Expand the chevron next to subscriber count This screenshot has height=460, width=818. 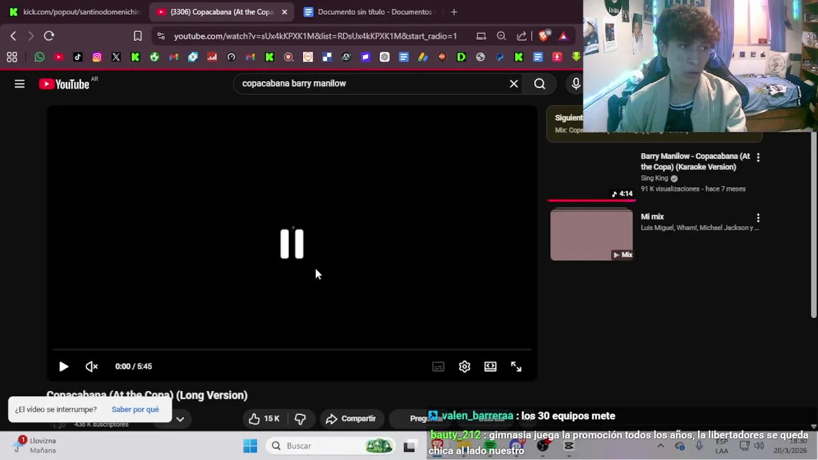coord(180,419)
